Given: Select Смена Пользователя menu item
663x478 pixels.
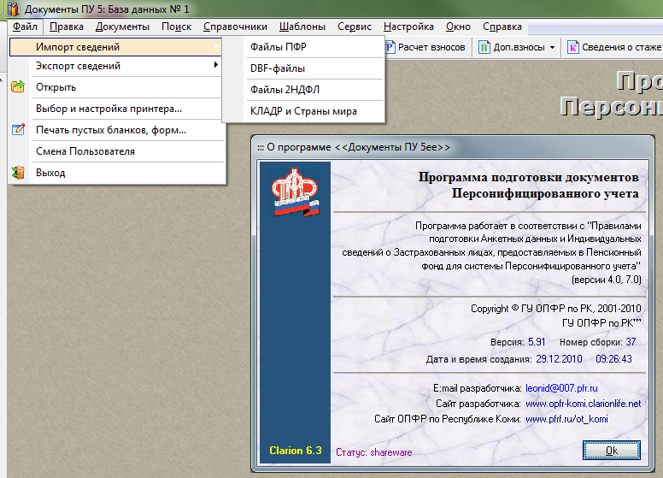Looking at the screenshot, I should pyautogui.click(x=85, y=151).
